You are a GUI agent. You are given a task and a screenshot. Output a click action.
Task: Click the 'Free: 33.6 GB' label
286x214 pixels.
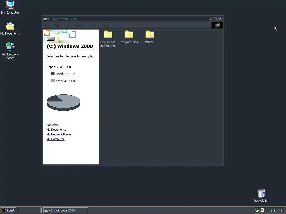[x=65, y=81]
